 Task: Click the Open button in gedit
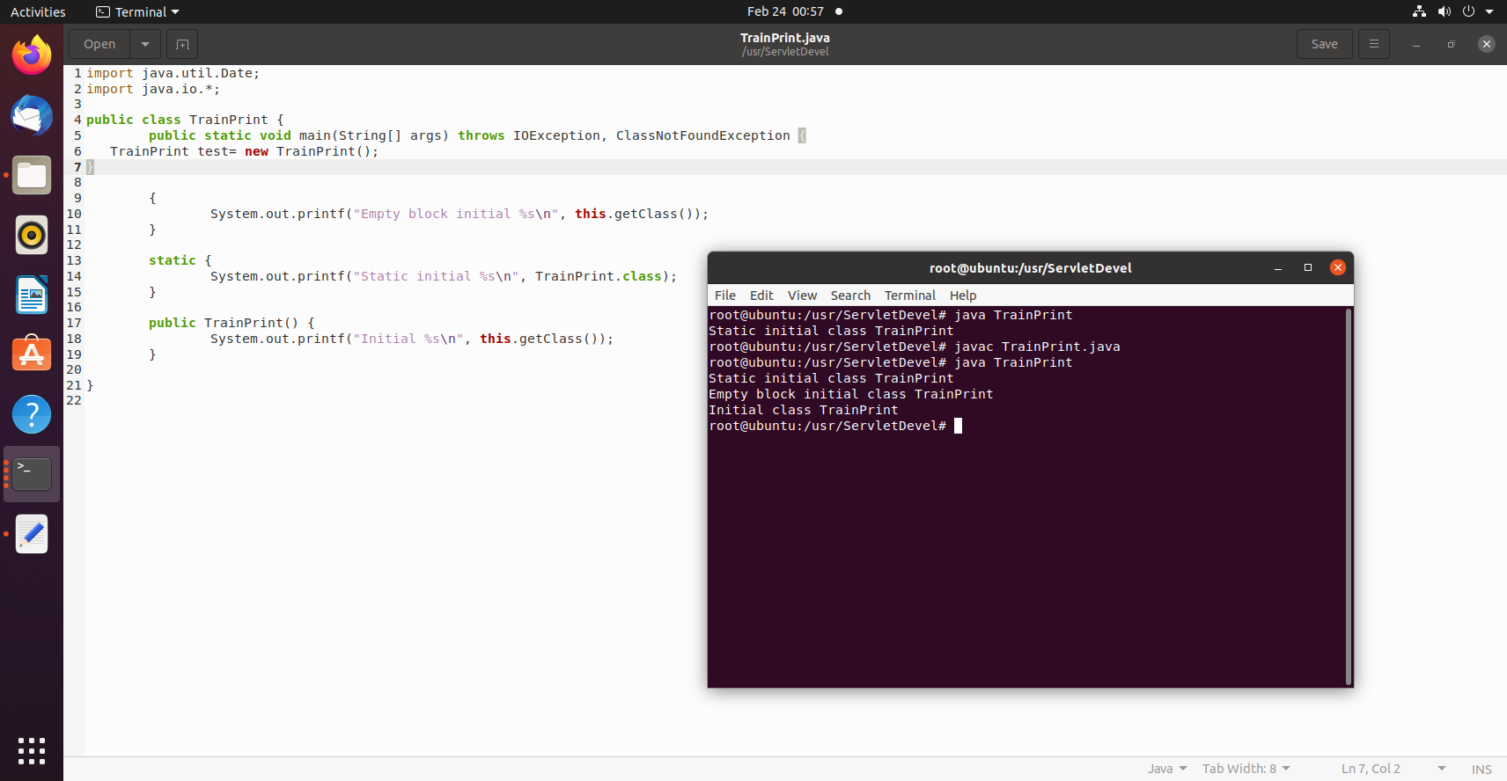[99, 44]
